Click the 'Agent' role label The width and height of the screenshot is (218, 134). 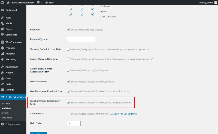click(104, 11)
